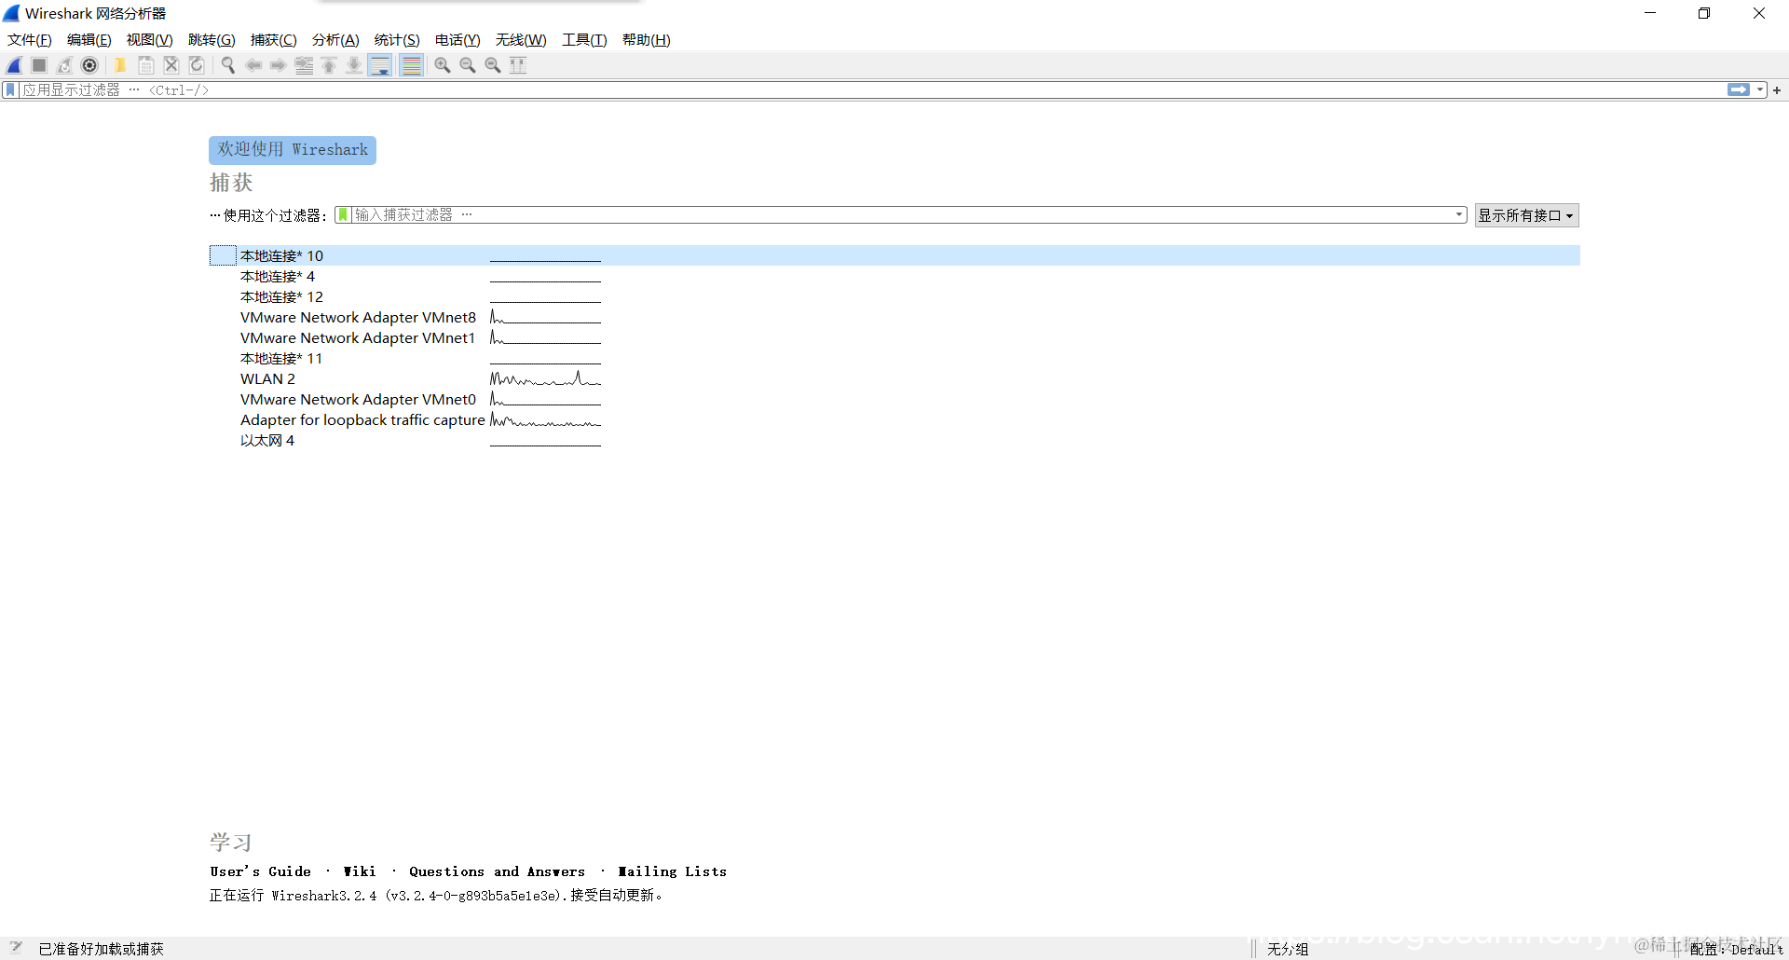The height and width of the screenshot is (960, 1789).
Task: Toggle auto scroll during live capture
Action: [x=380, y=65]
